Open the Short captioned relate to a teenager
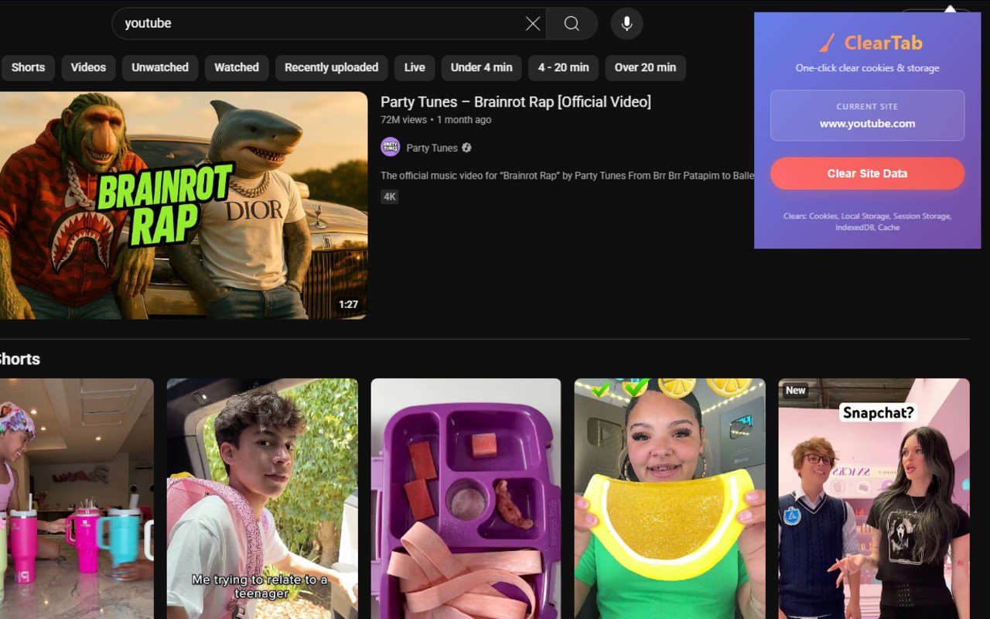Viewport: 990px width, 619px height. [x=262, y=498]
